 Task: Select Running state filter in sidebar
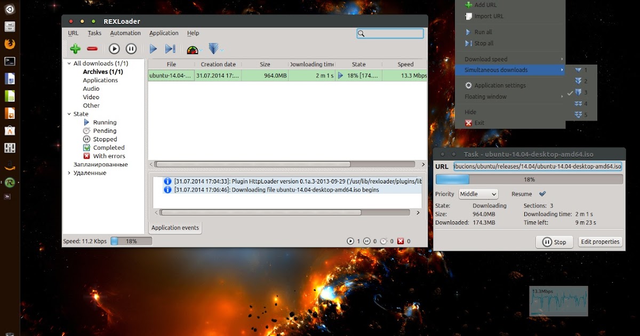pos(99,122)
